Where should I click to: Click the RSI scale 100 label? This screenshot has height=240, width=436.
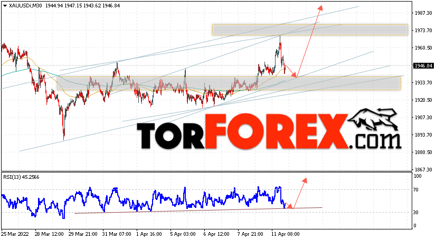[418, 176]
